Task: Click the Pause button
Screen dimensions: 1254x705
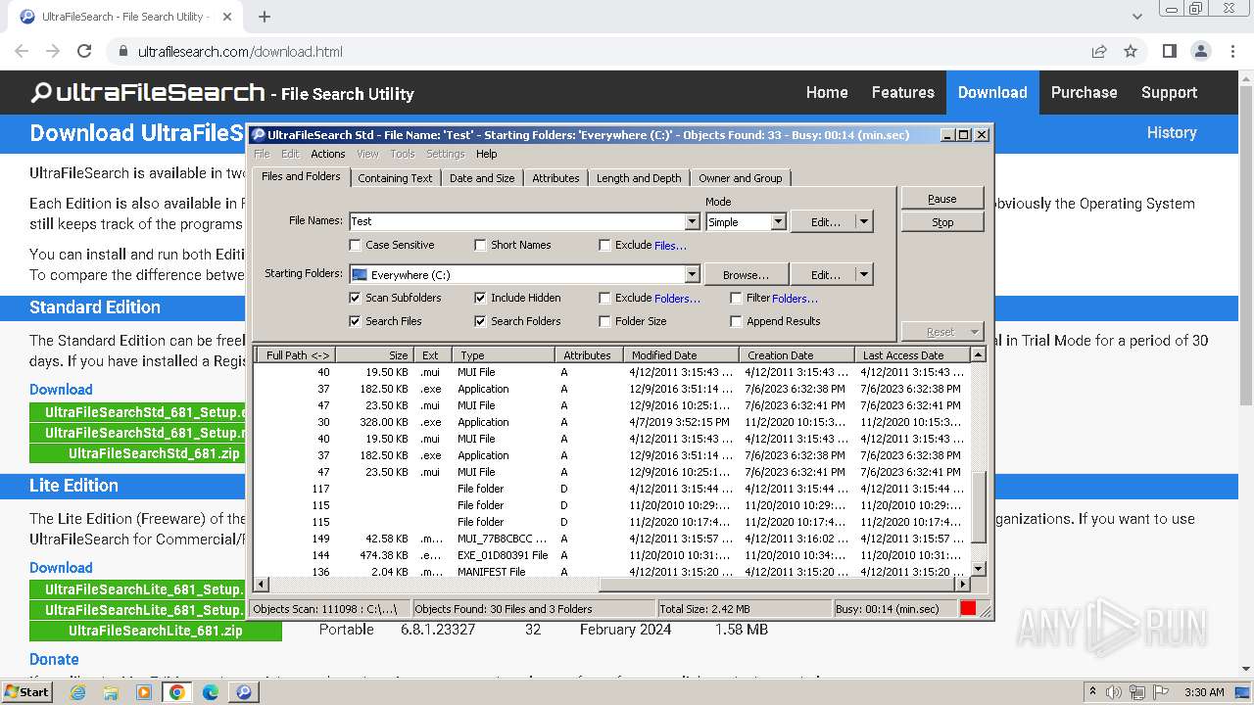Action: click(x=942, y=199)
